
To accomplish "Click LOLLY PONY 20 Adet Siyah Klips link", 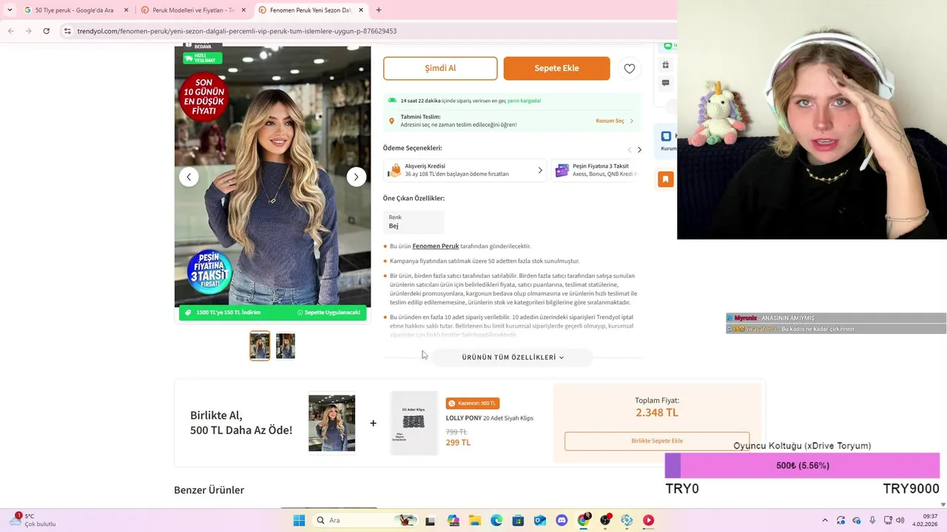I will [x=490, y=418].
